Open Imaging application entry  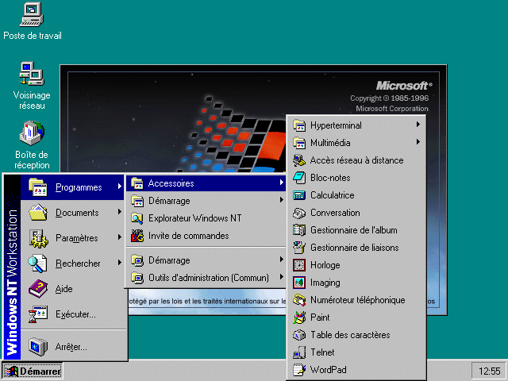[325, 283]
